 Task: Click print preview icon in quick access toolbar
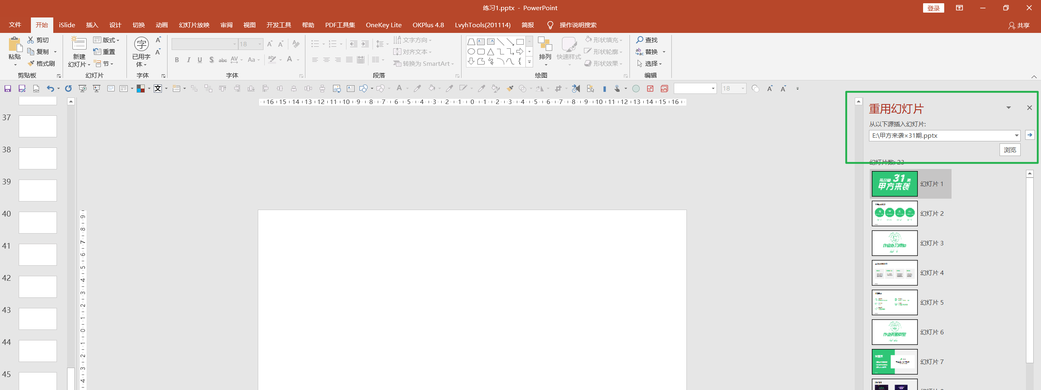pos(36,89)
